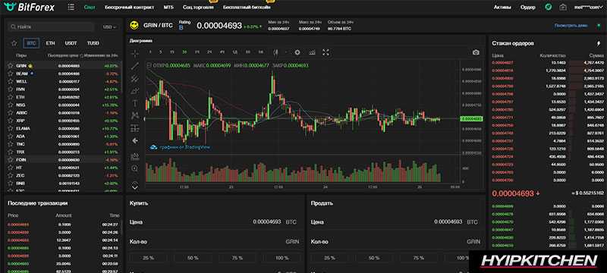Toggle favorite star for ETH pair
Image resolution: width=607 pixels, height=273 pixels.
(11, 97)
